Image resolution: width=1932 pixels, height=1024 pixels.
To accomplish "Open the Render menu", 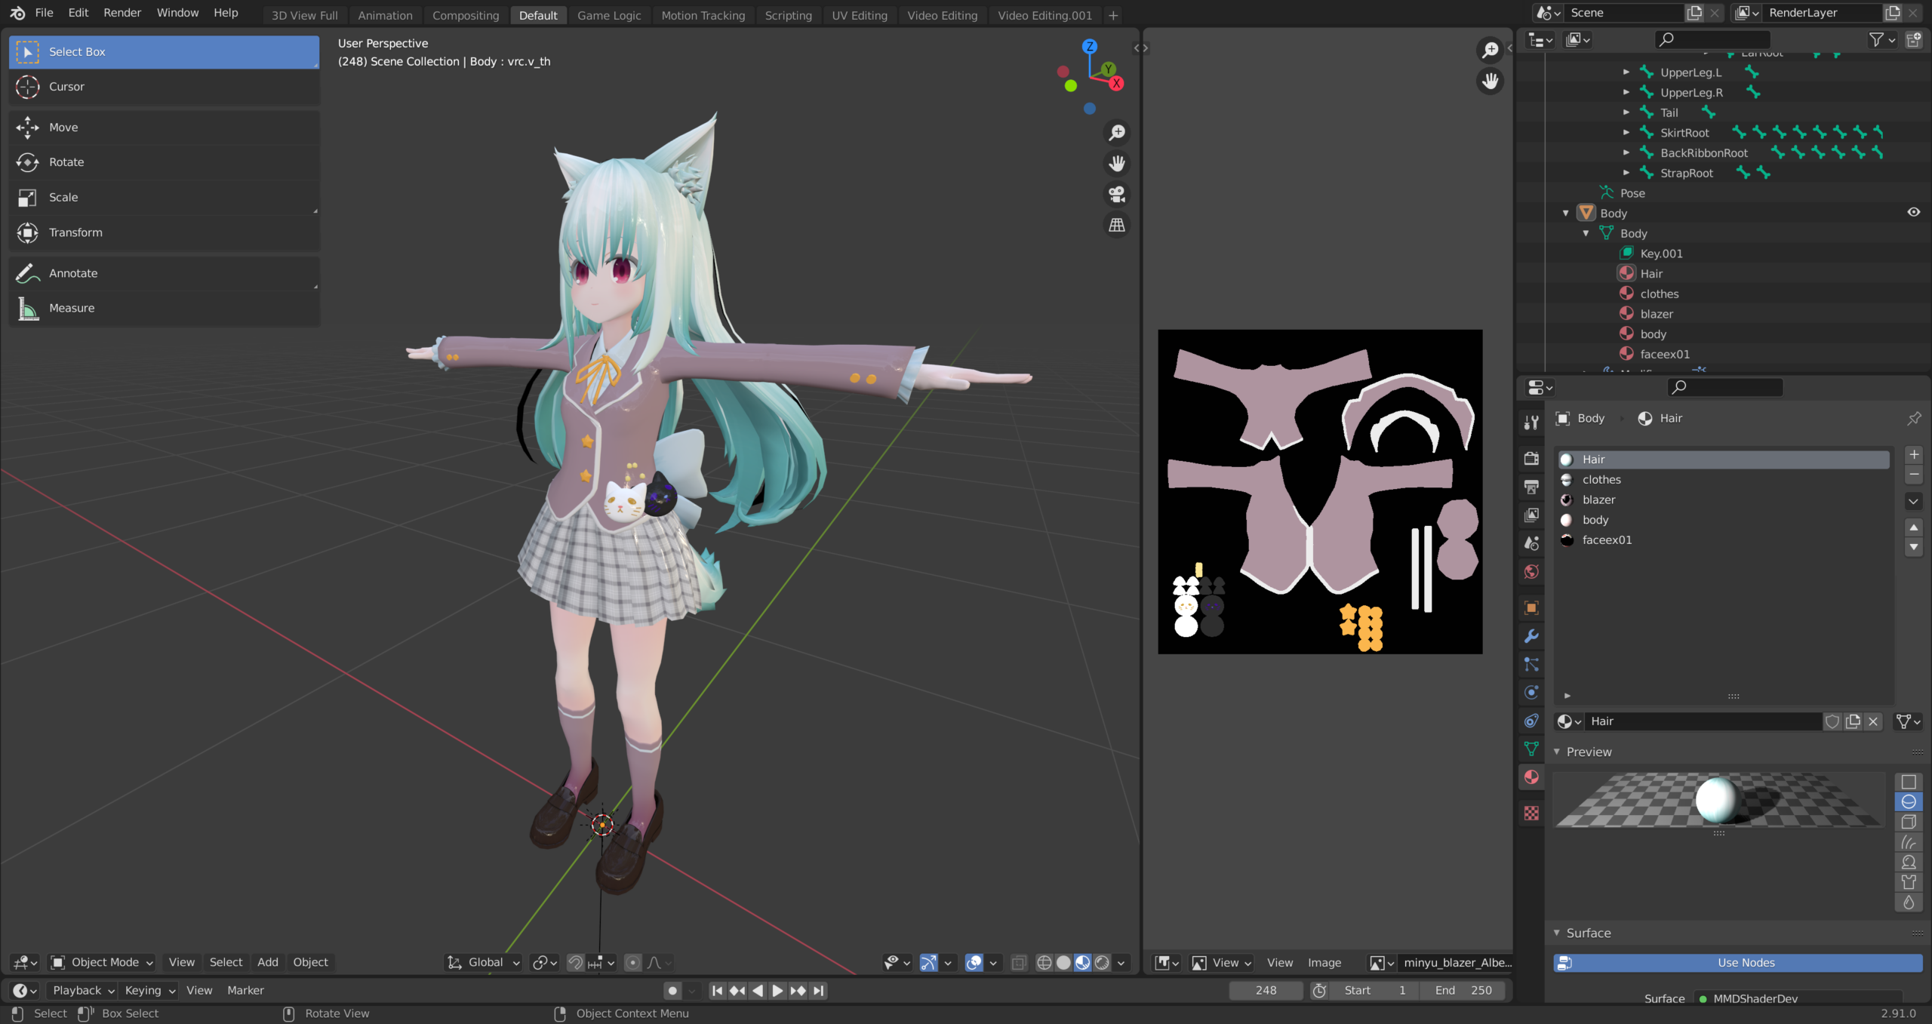I will click(x=122, y=13).
